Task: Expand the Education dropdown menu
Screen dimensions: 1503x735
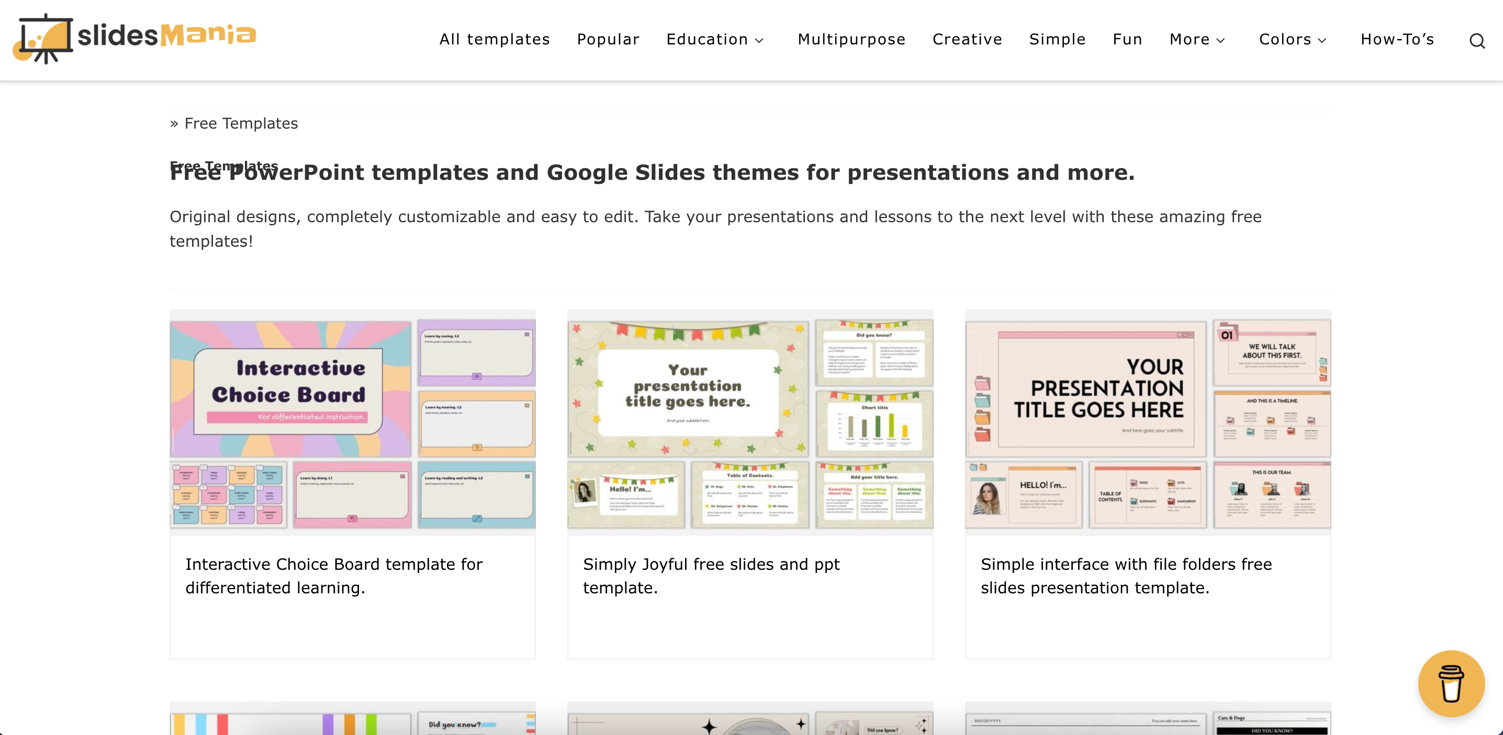Action: [715, 40]
